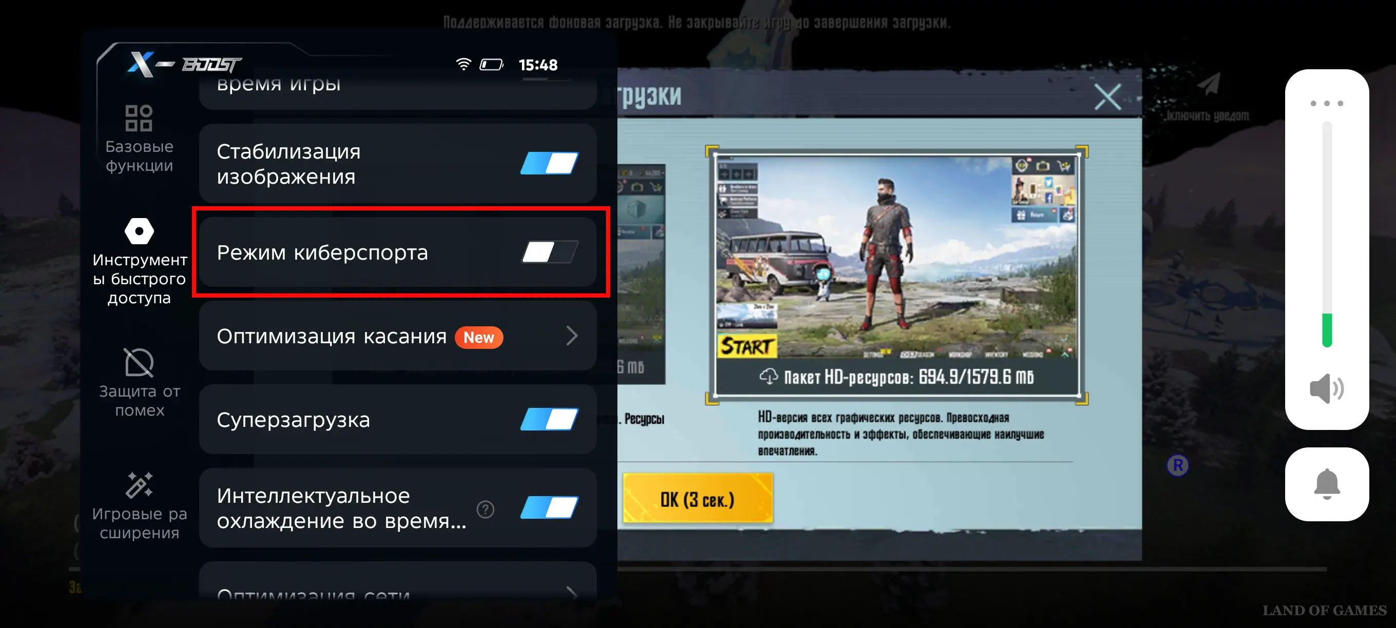Expand Оптимизация касания chevron
Screen dimensions: 1396x628
click(x=572, y=336)
